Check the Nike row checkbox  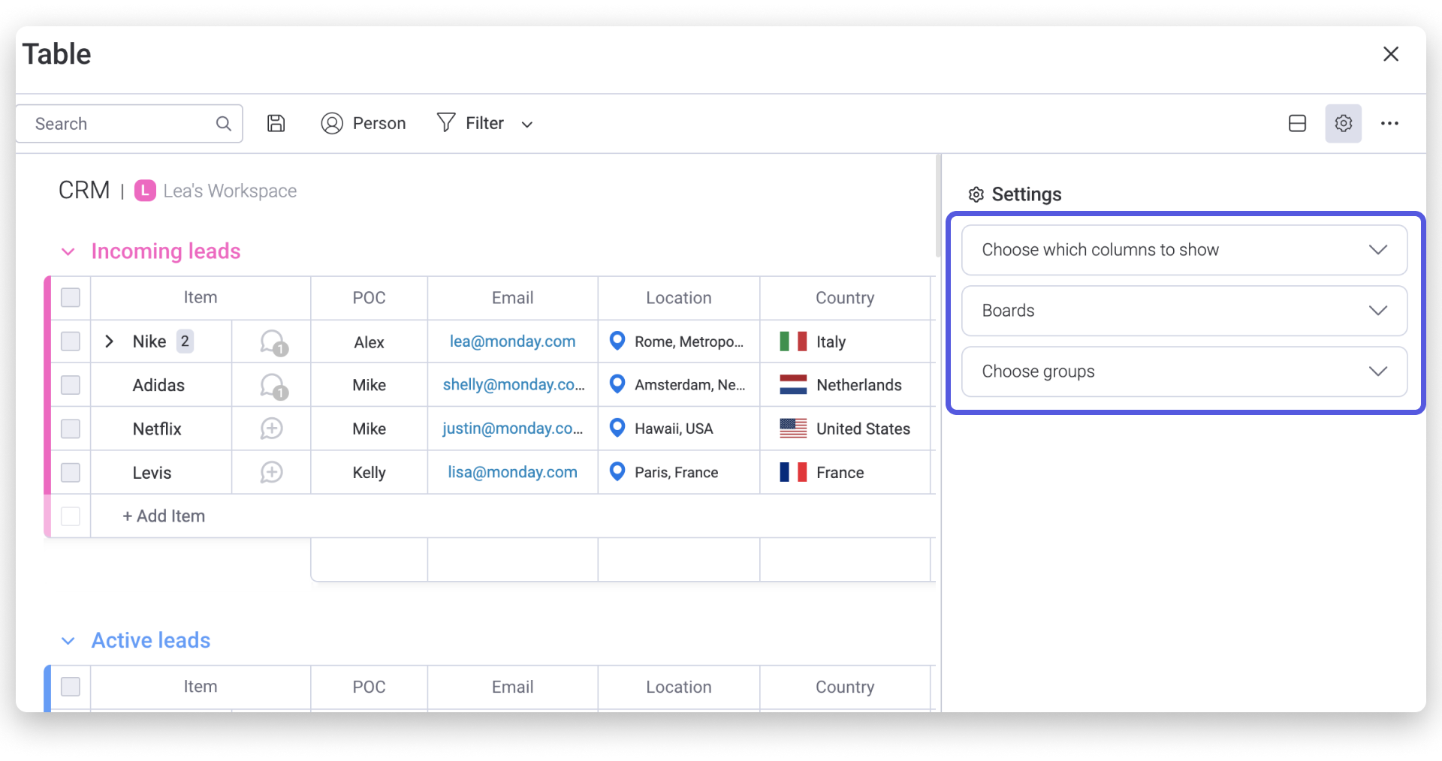tap(71, 341)
